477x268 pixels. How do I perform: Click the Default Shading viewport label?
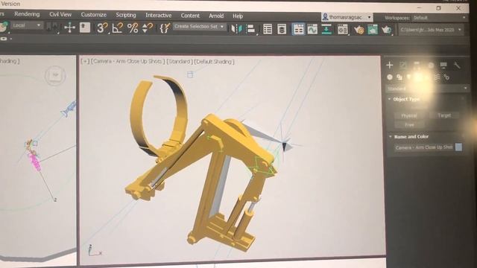(x=215, y=62)
